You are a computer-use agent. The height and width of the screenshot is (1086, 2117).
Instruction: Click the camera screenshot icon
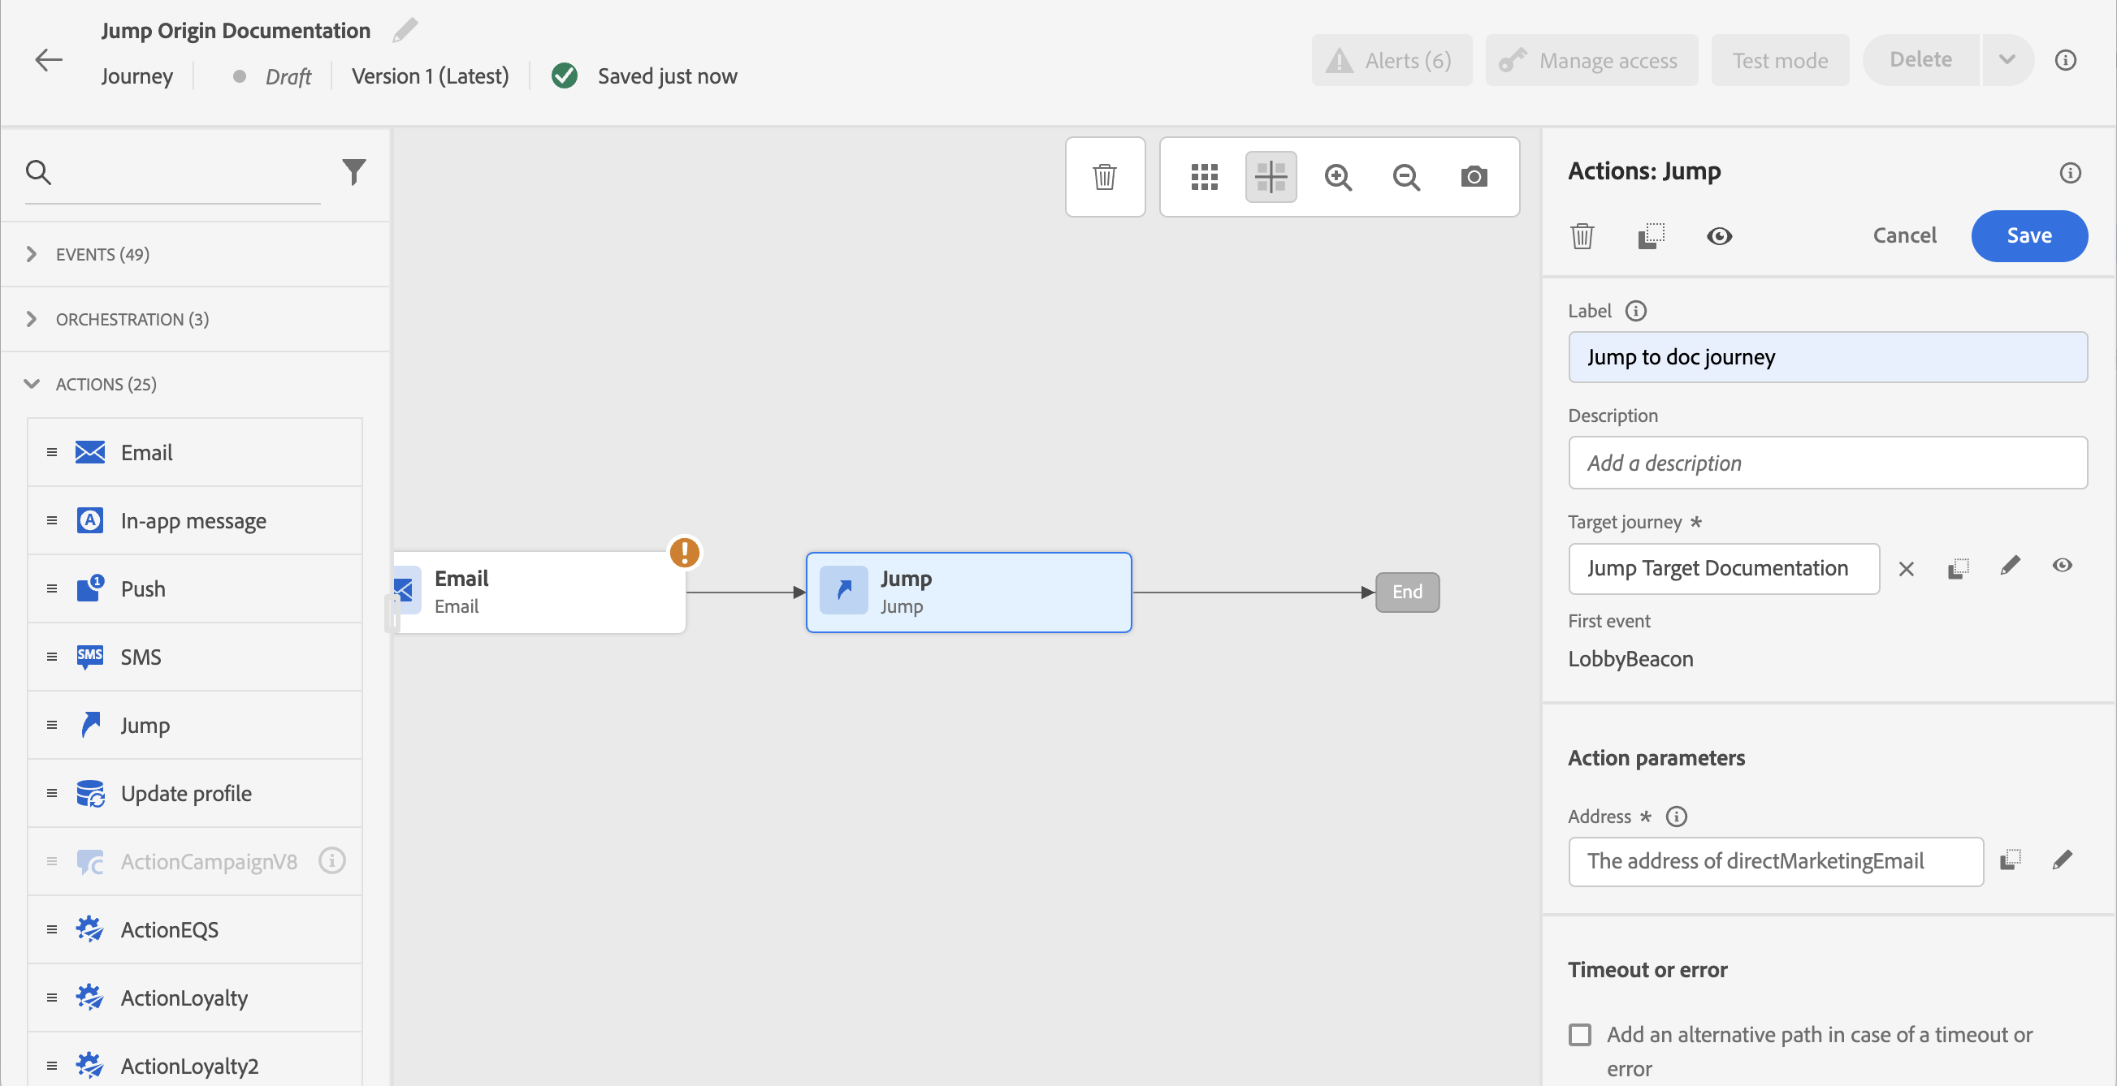point(1474,176)
